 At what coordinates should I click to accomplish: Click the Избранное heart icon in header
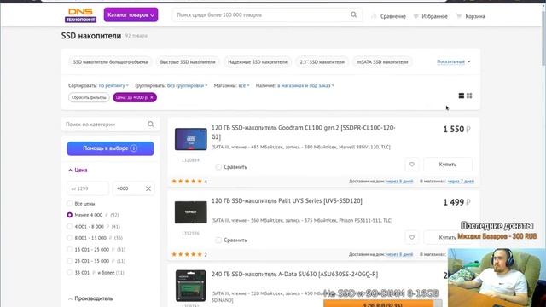[x=415, y=16]
